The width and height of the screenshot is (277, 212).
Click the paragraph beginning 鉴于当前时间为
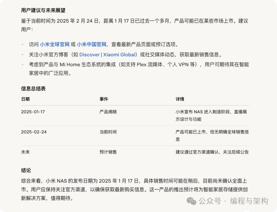pos(134,25)
